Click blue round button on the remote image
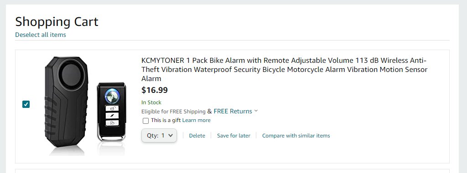 tap(112, 96)
